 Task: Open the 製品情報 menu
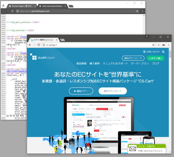pos(82,64)
